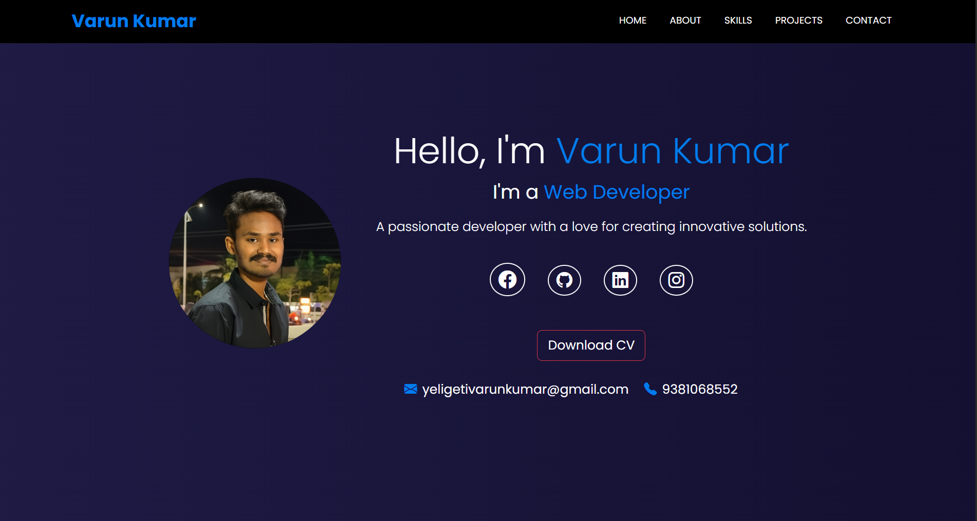Screen dimensions: 977x521
Task: Open the Instagram profile icon
Action: (x=676, y=280)
